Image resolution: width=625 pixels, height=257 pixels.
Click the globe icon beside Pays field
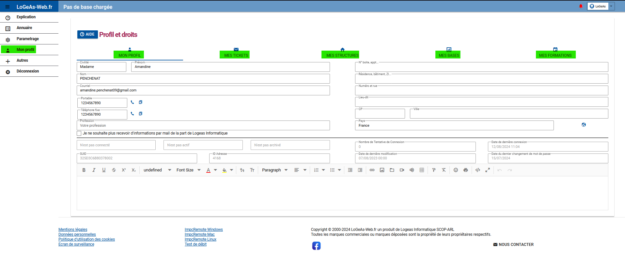click(x=583, y=125)
